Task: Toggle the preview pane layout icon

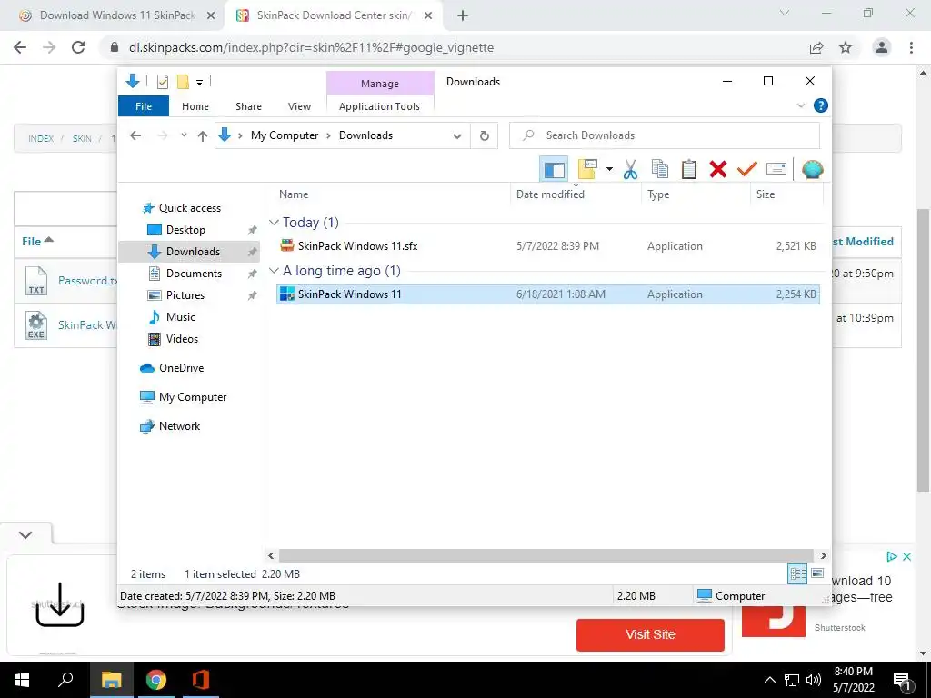Action: pyautogui.click(x=554, y=170)
